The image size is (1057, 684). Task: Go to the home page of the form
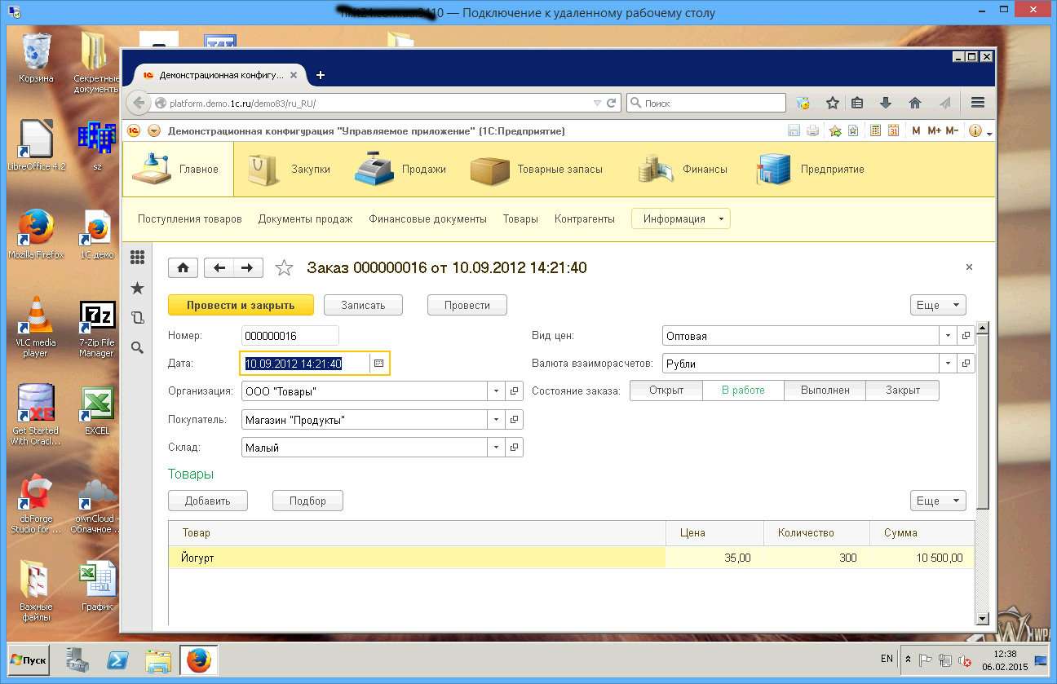pyautogui.click(x=183, y=267)
